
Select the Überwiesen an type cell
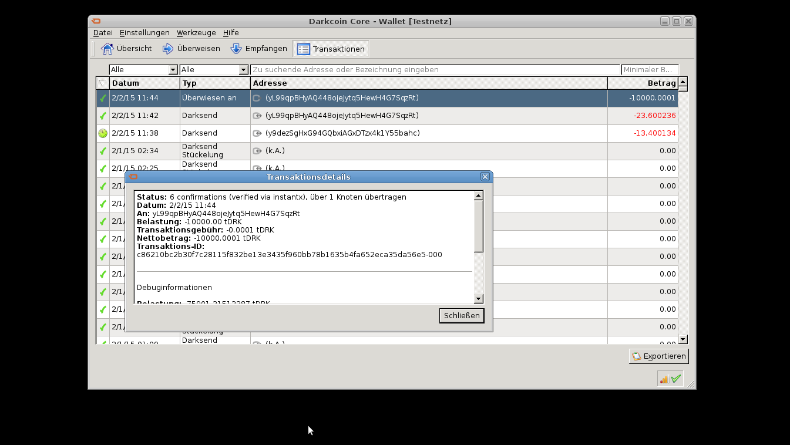pos(215,98)
